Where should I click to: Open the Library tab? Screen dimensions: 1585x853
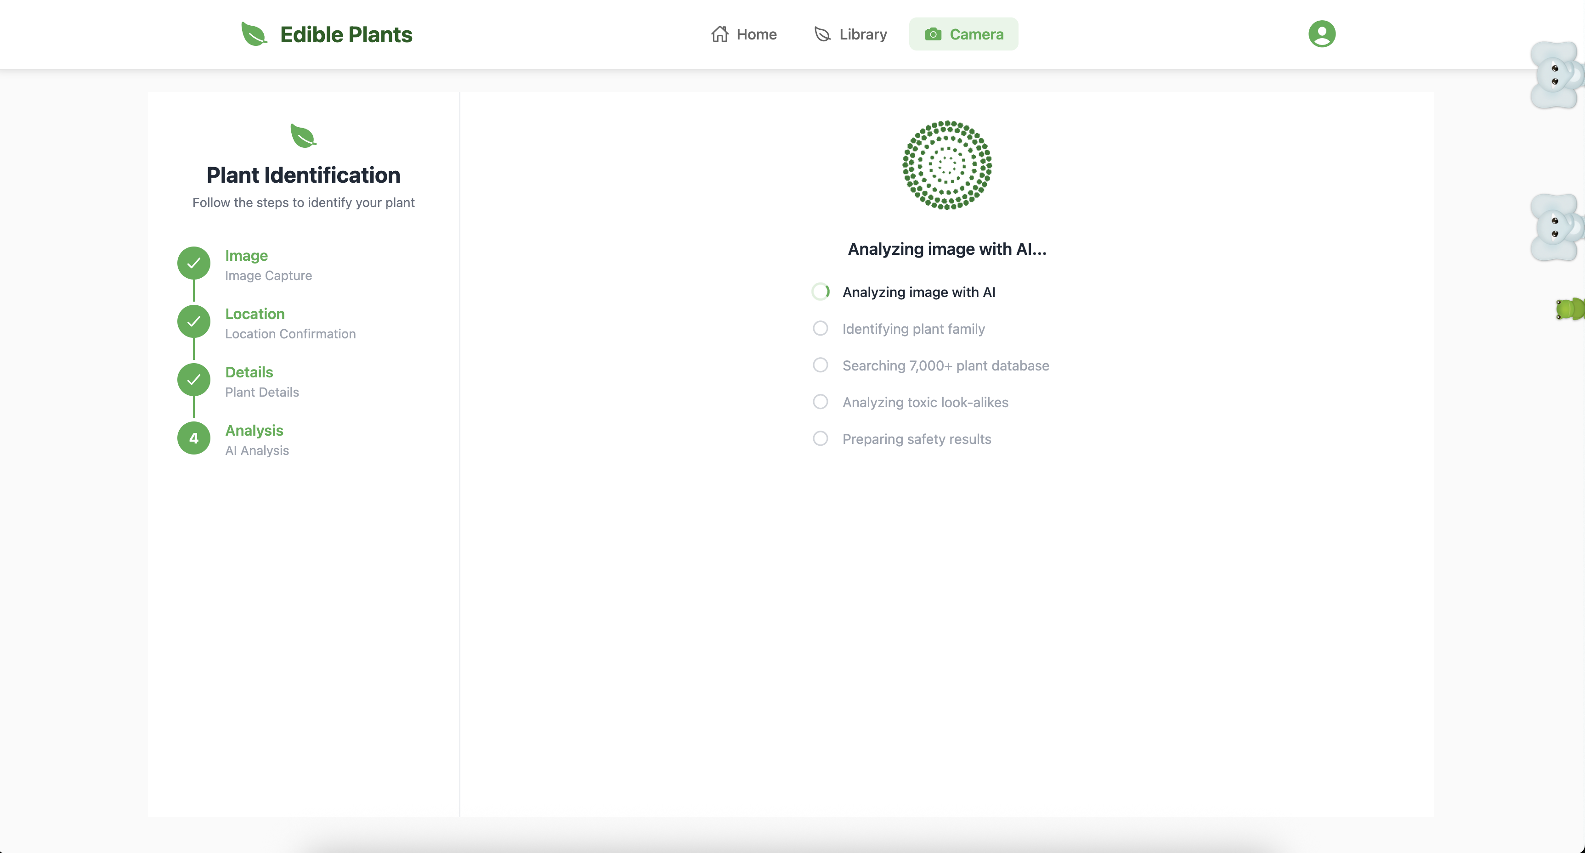pos(862,34)
